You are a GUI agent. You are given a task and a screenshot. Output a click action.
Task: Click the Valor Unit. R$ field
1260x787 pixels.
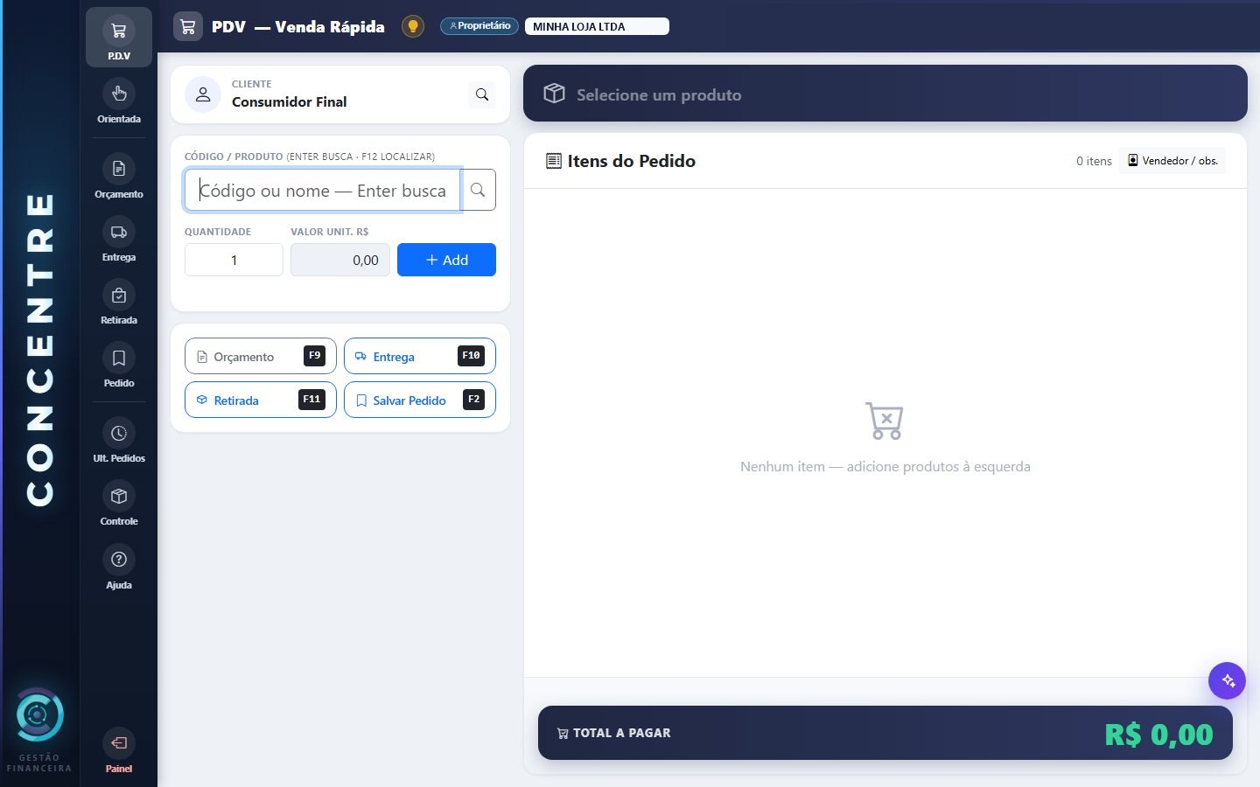pos(340,260)
